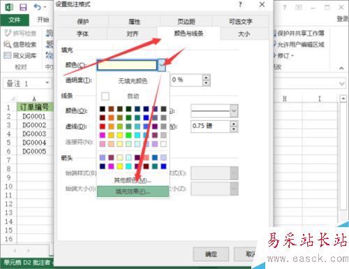Click the previous sheet navigation arrow
The width and height of the screenshot is (349, 269).
[x=15, y=251]
